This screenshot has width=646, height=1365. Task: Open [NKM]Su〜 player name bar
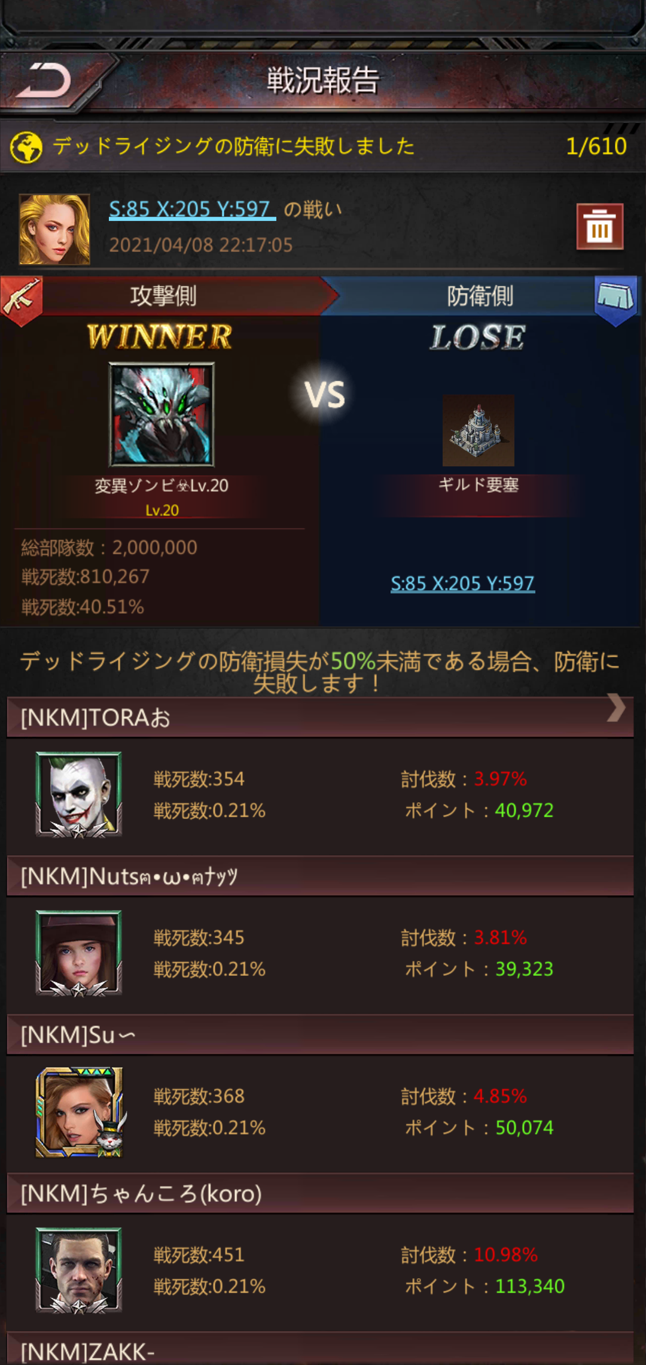(x=320, y=1035)
